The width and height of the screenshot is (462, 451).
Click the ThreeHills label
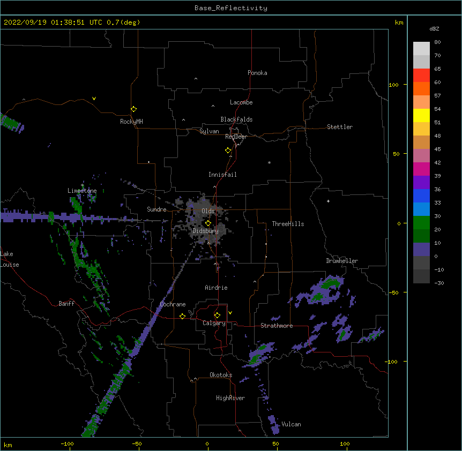(288, 224)
